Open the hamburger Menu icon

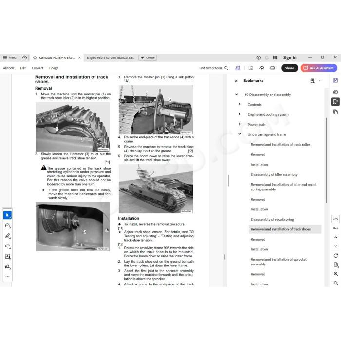5,57
